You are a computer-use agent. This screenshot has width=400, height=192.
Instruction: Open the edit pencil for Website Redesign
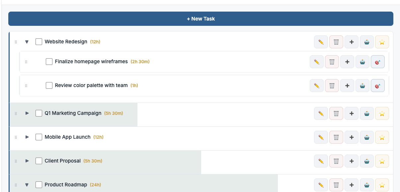(x=321, y=42)
